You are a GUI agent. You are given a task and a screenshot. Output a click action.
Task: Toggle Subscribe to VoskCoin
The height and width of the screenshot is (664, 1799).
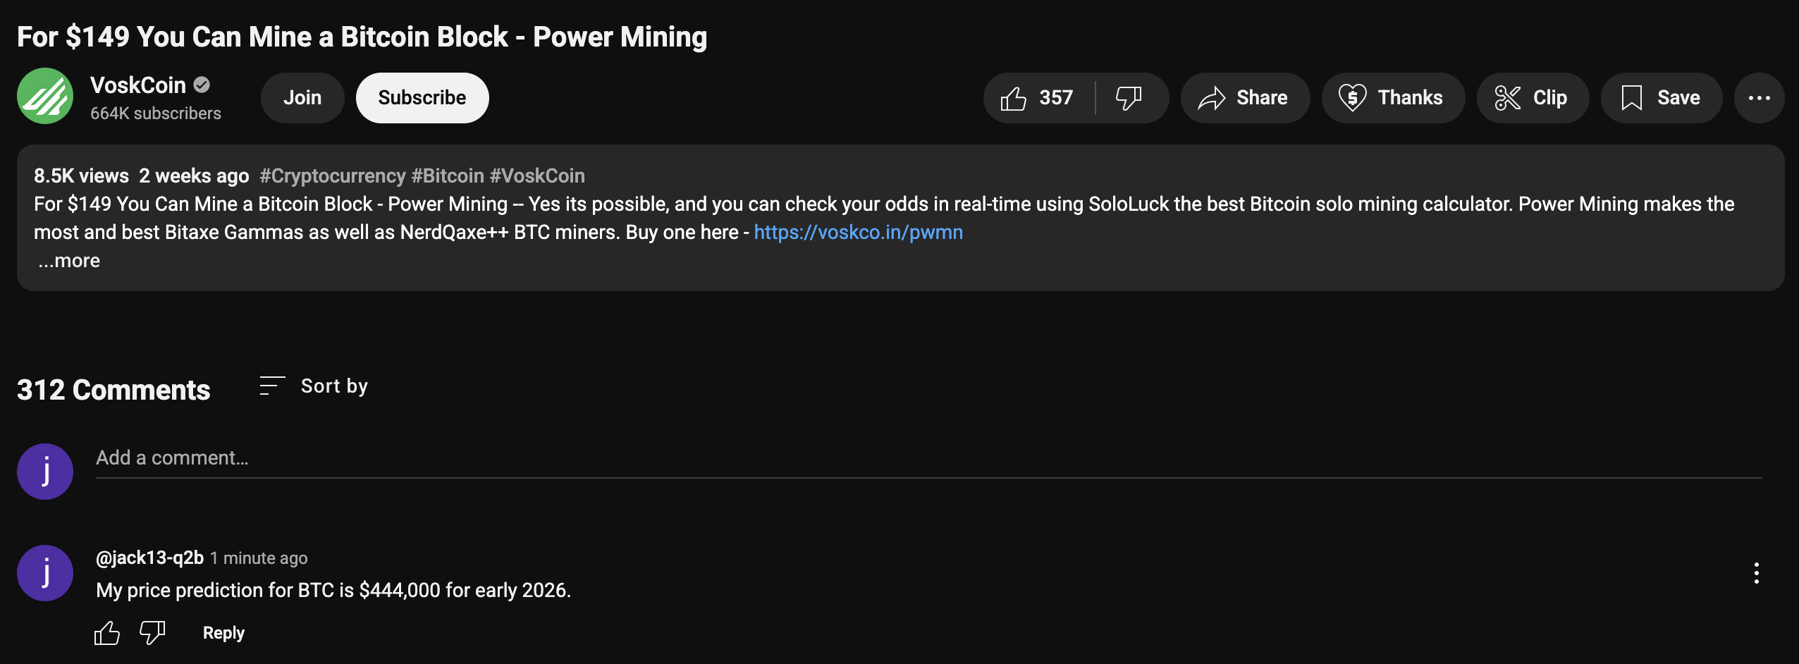(x=422, y=98)
